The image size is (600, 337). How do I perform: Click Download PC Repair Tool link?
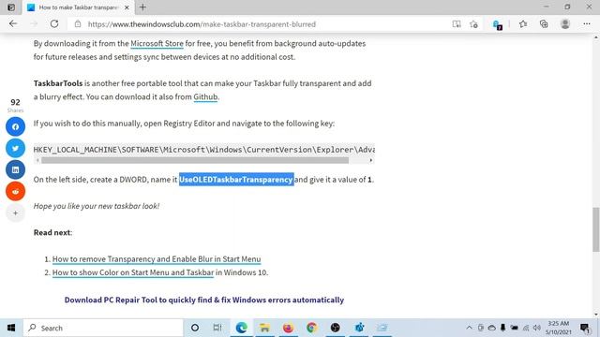(204, 300)
